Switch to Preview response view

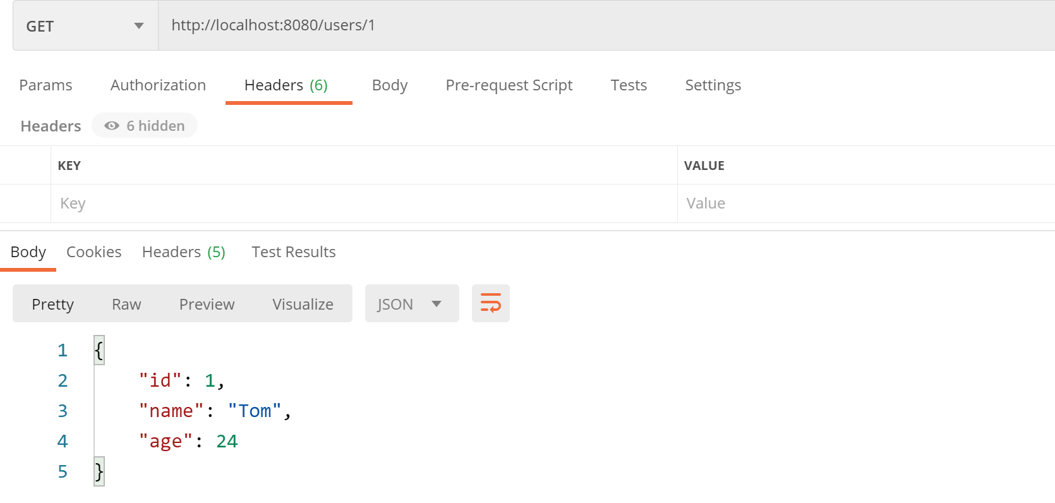(207, 304)
